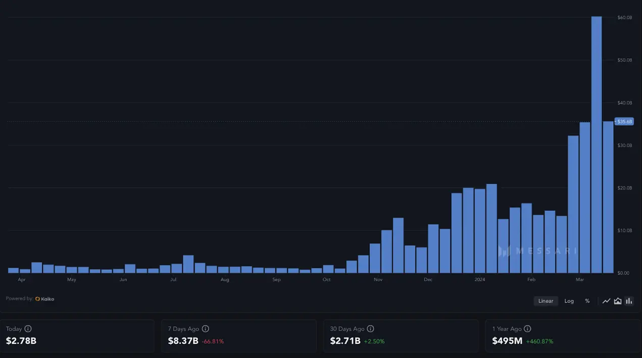
Task: Click info icon next to Today
Action: (28, 329)
